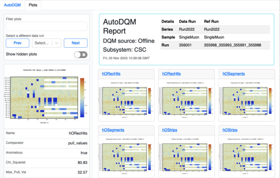Switch to the Plots tab

[33, 5]
